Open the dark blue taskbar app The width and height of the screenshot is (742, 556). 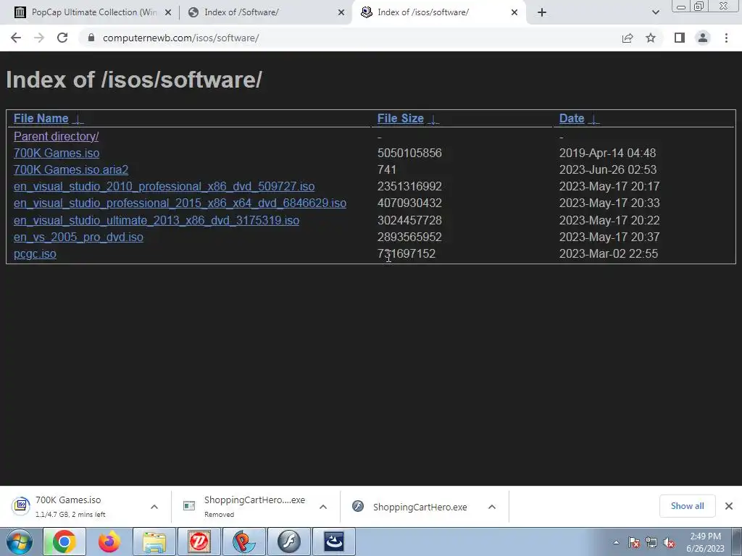[333, 542]
